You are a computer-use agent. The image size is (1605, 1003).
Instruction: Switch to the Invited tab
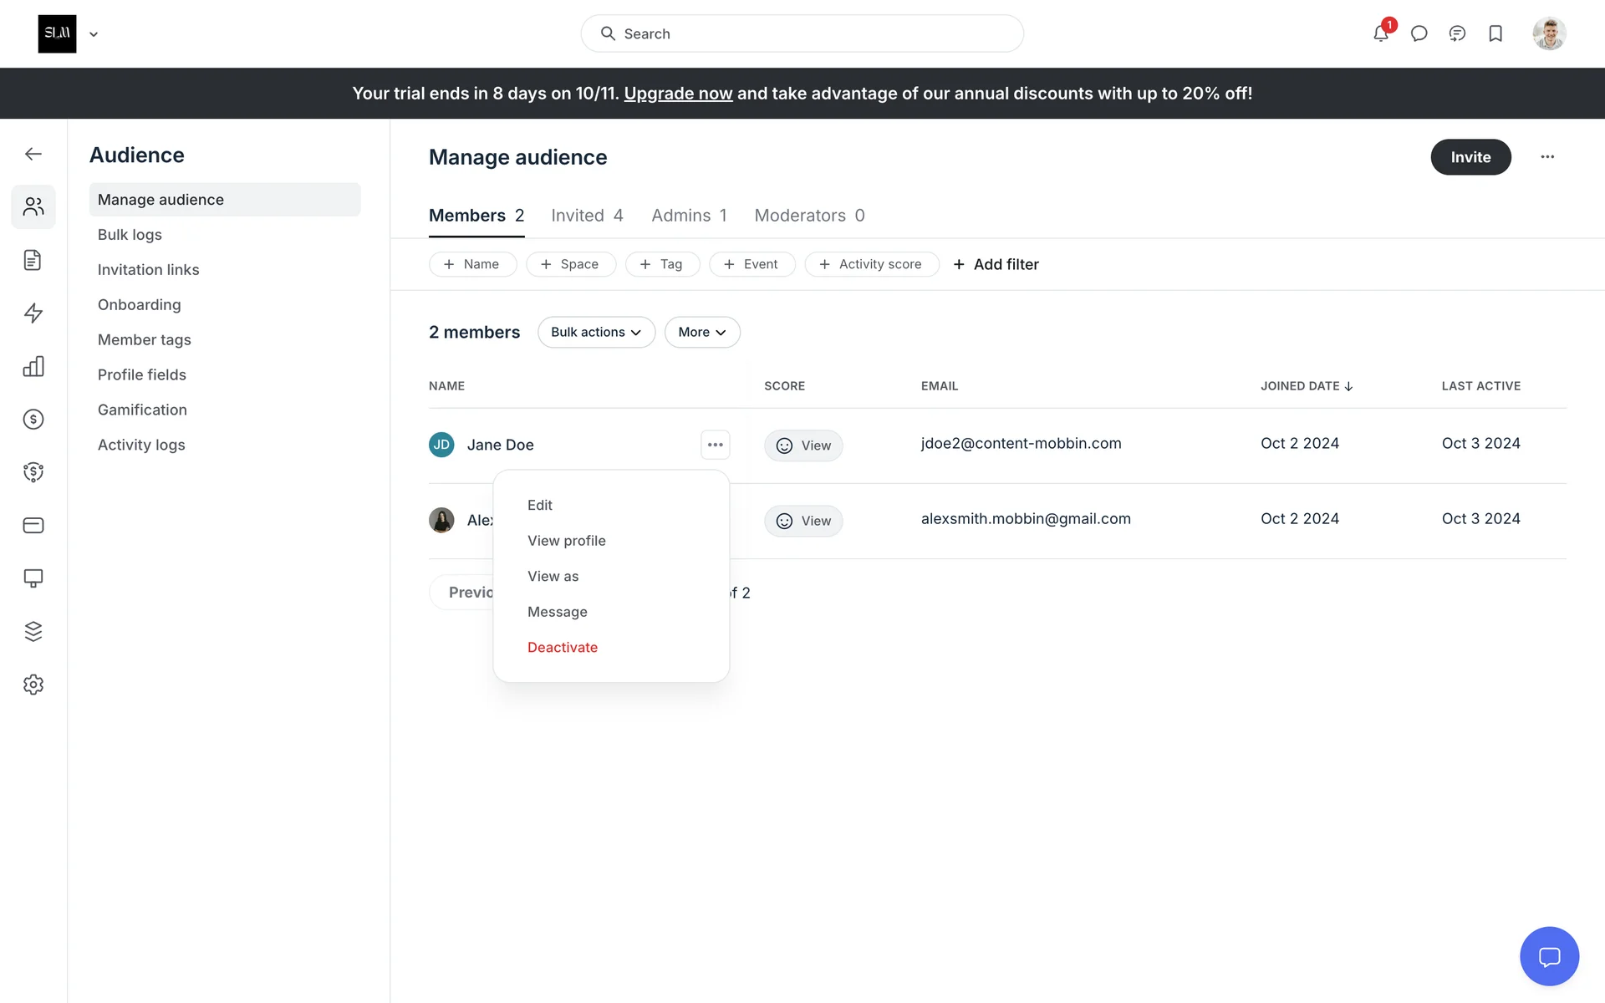tap(587, 216)
